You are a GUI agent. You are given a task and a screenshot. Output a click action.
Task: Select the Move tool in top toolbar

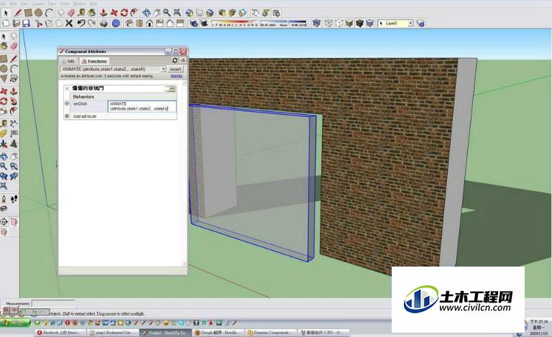coord(114,13)
